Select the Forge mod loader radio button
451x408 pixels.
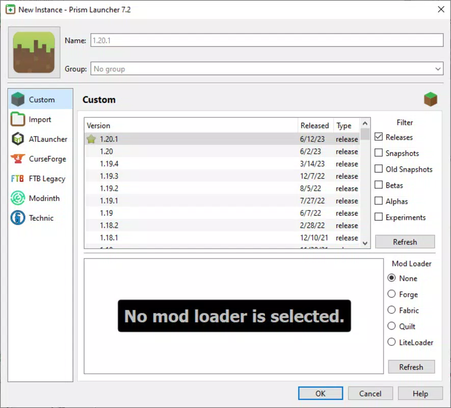(391, 294)
